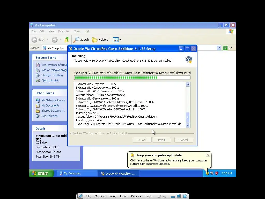Click the red Security Center tray icon
The image size is (265, 199).
point(217,173)
